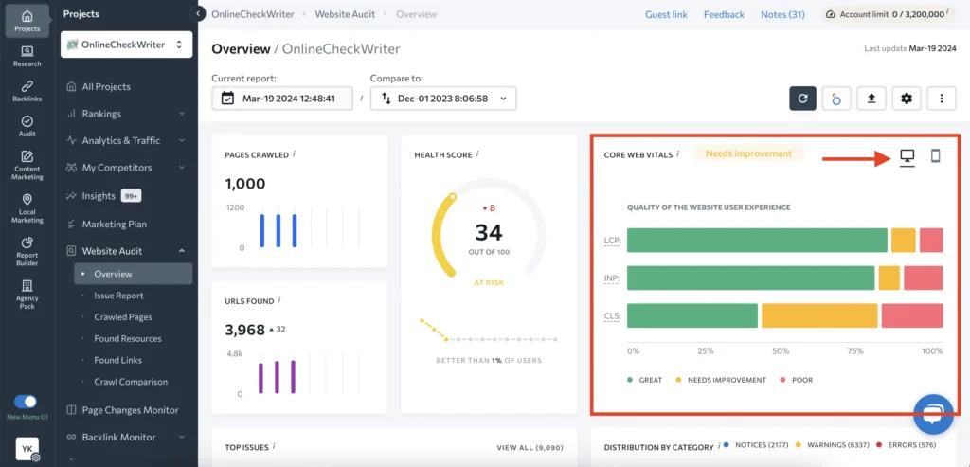This screenshot has height=467, width=970.
Task: Expand the Backlink Monitor menu chevron
Action: [182, 438]
